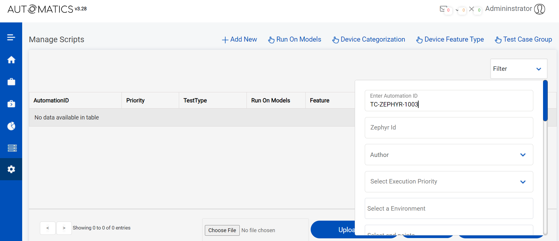The height and width of the screenshot is (241, 559).
Task: Click the filter panel vertical scrollbar
Action: (545, 101)
